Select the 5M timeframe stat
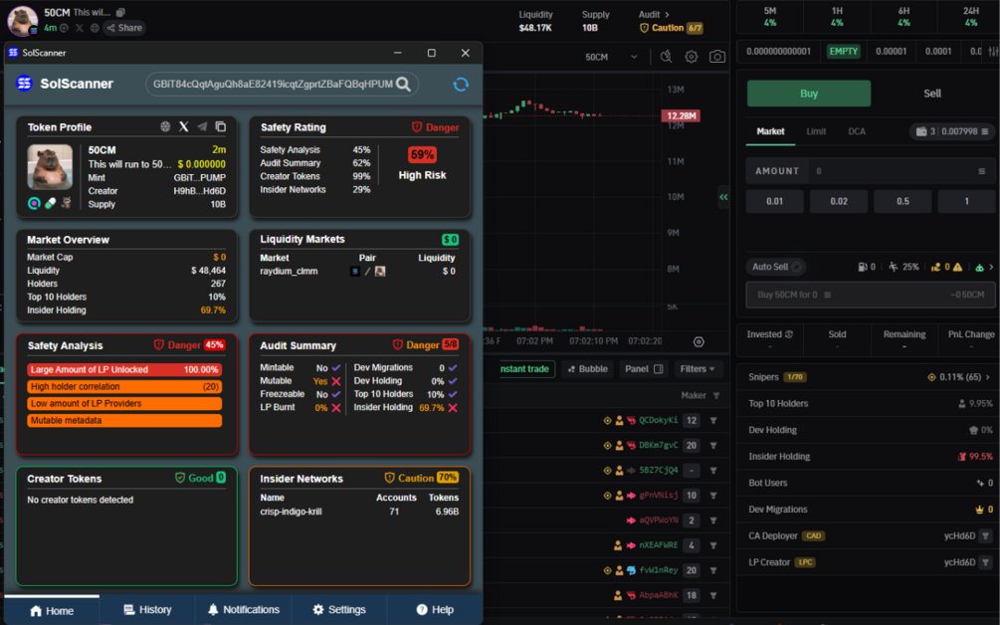The image size is (1000, 625). pyautogui.click(x=770, y=17)
